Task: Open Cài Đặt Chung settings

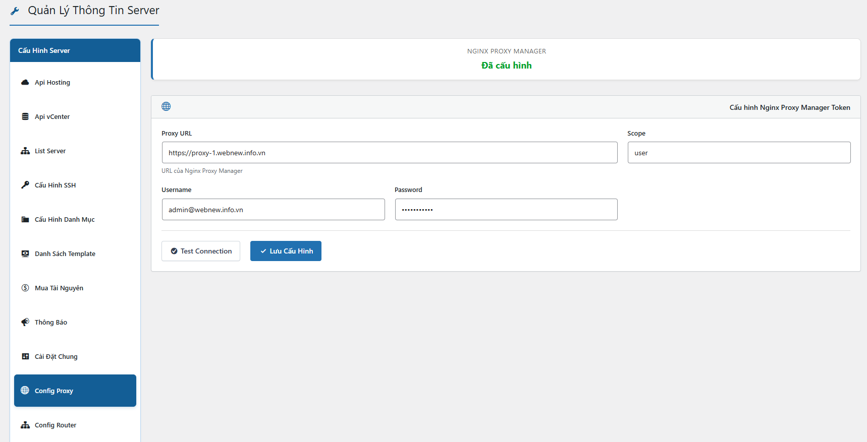Action: click(75, 356)
